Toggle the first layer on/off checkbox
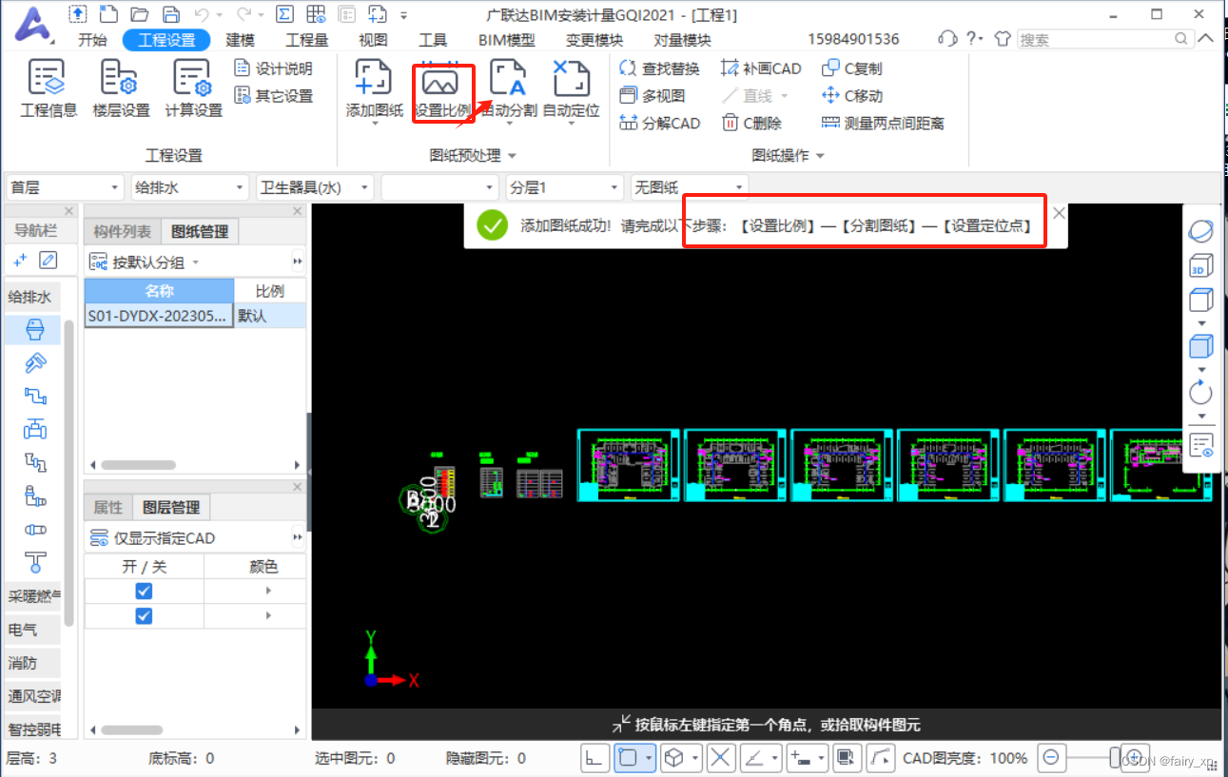Viewport: 1228px width, 777px height. 144,591
